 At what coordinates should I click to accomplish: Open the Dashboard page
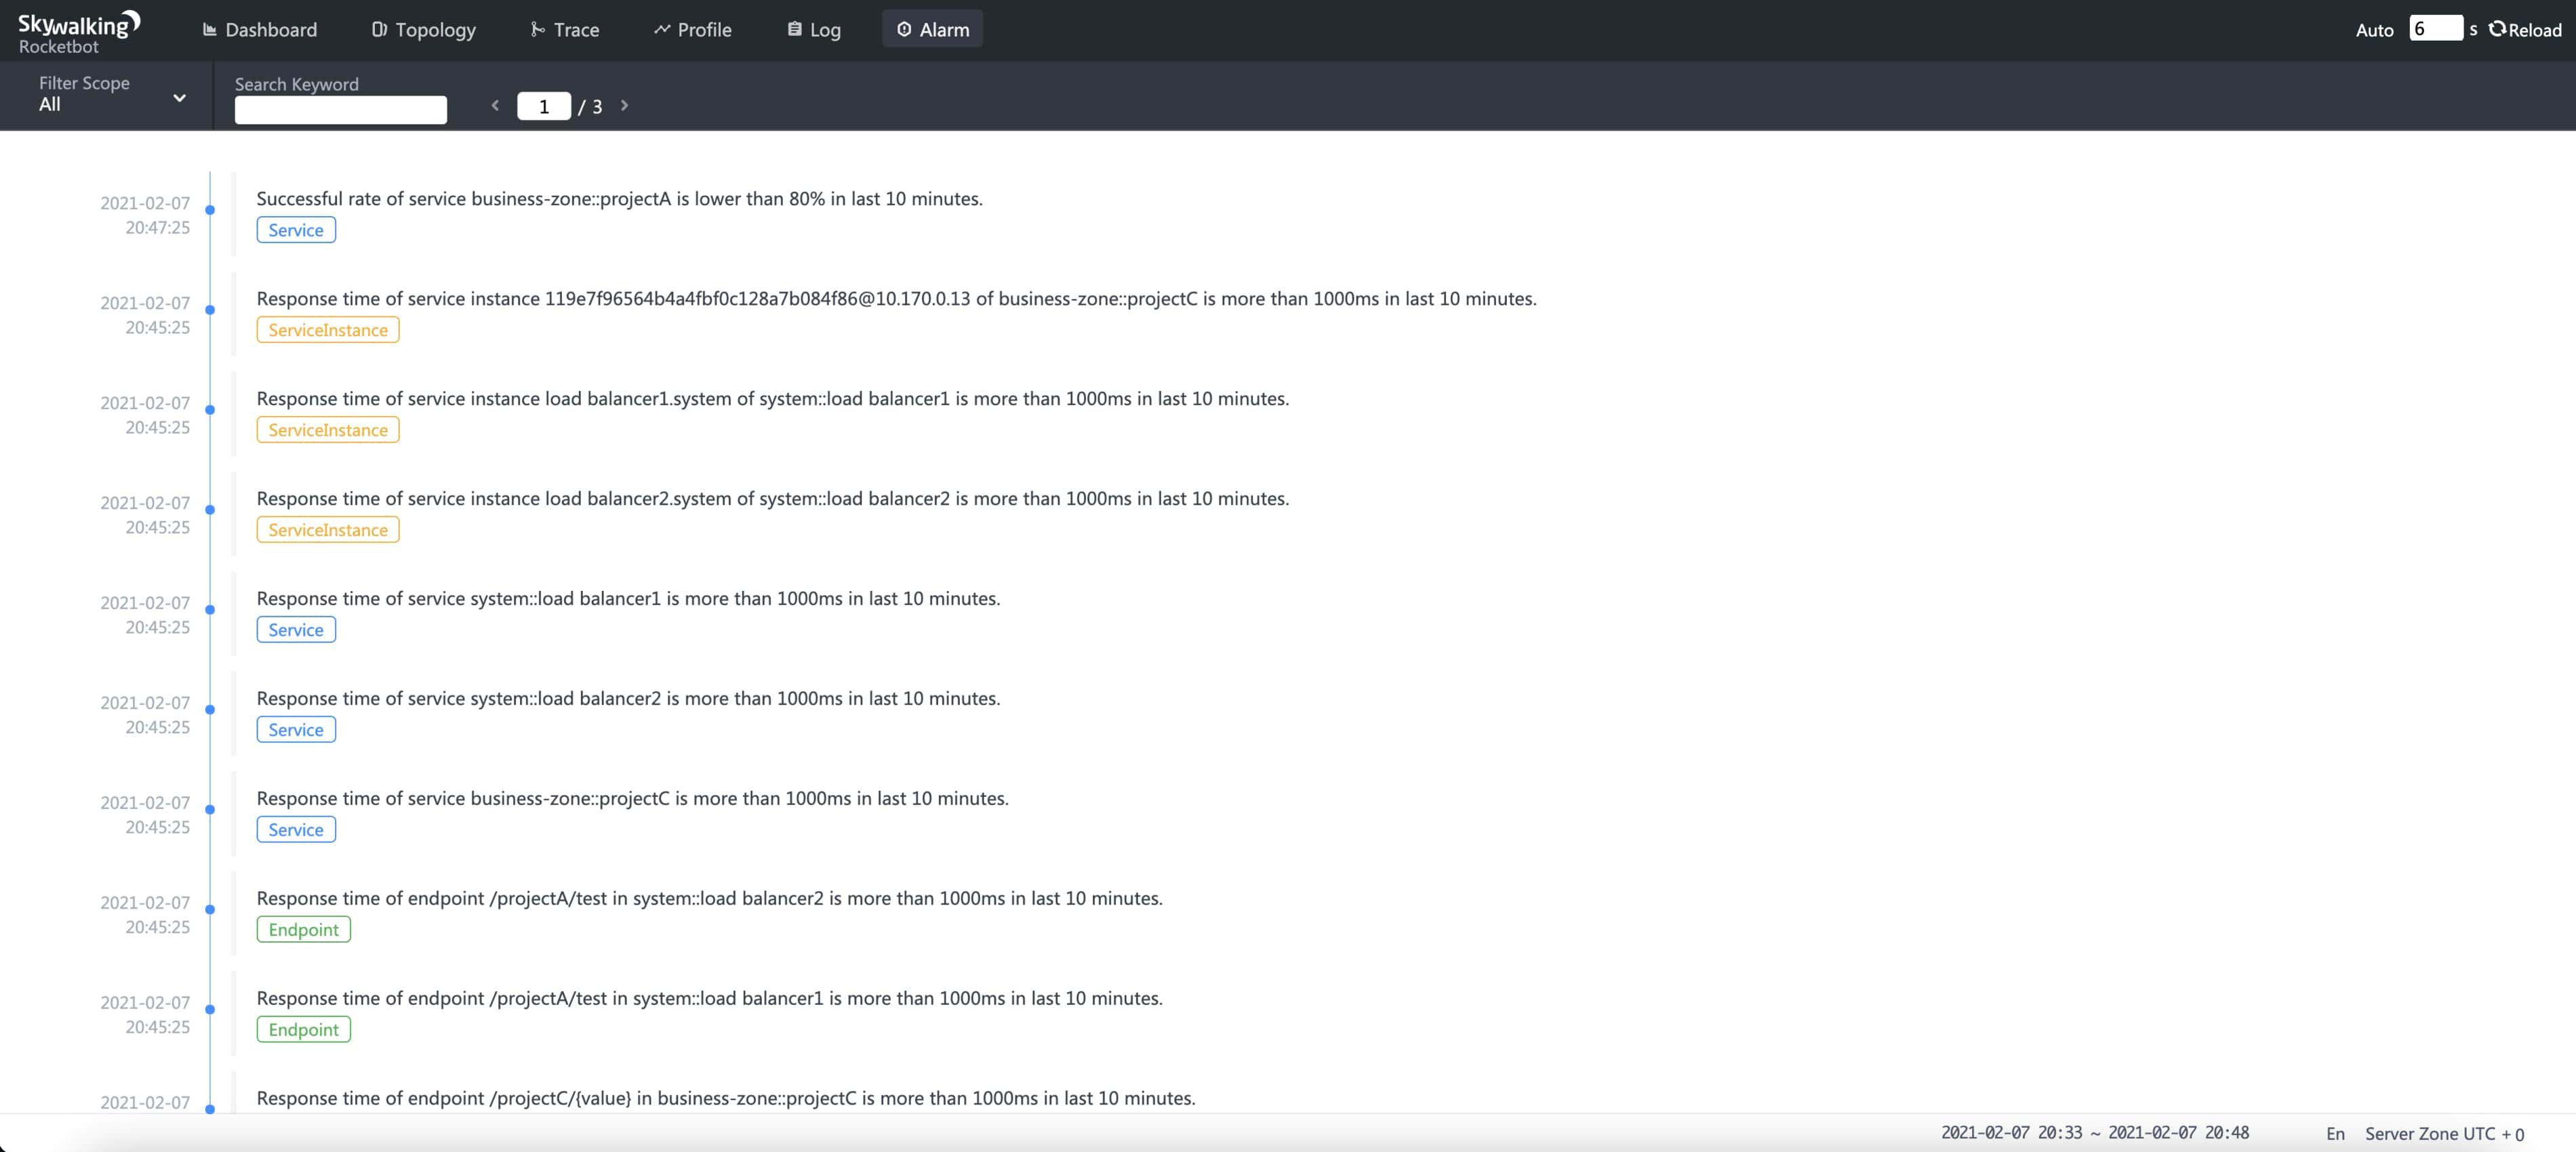point(259,30)
